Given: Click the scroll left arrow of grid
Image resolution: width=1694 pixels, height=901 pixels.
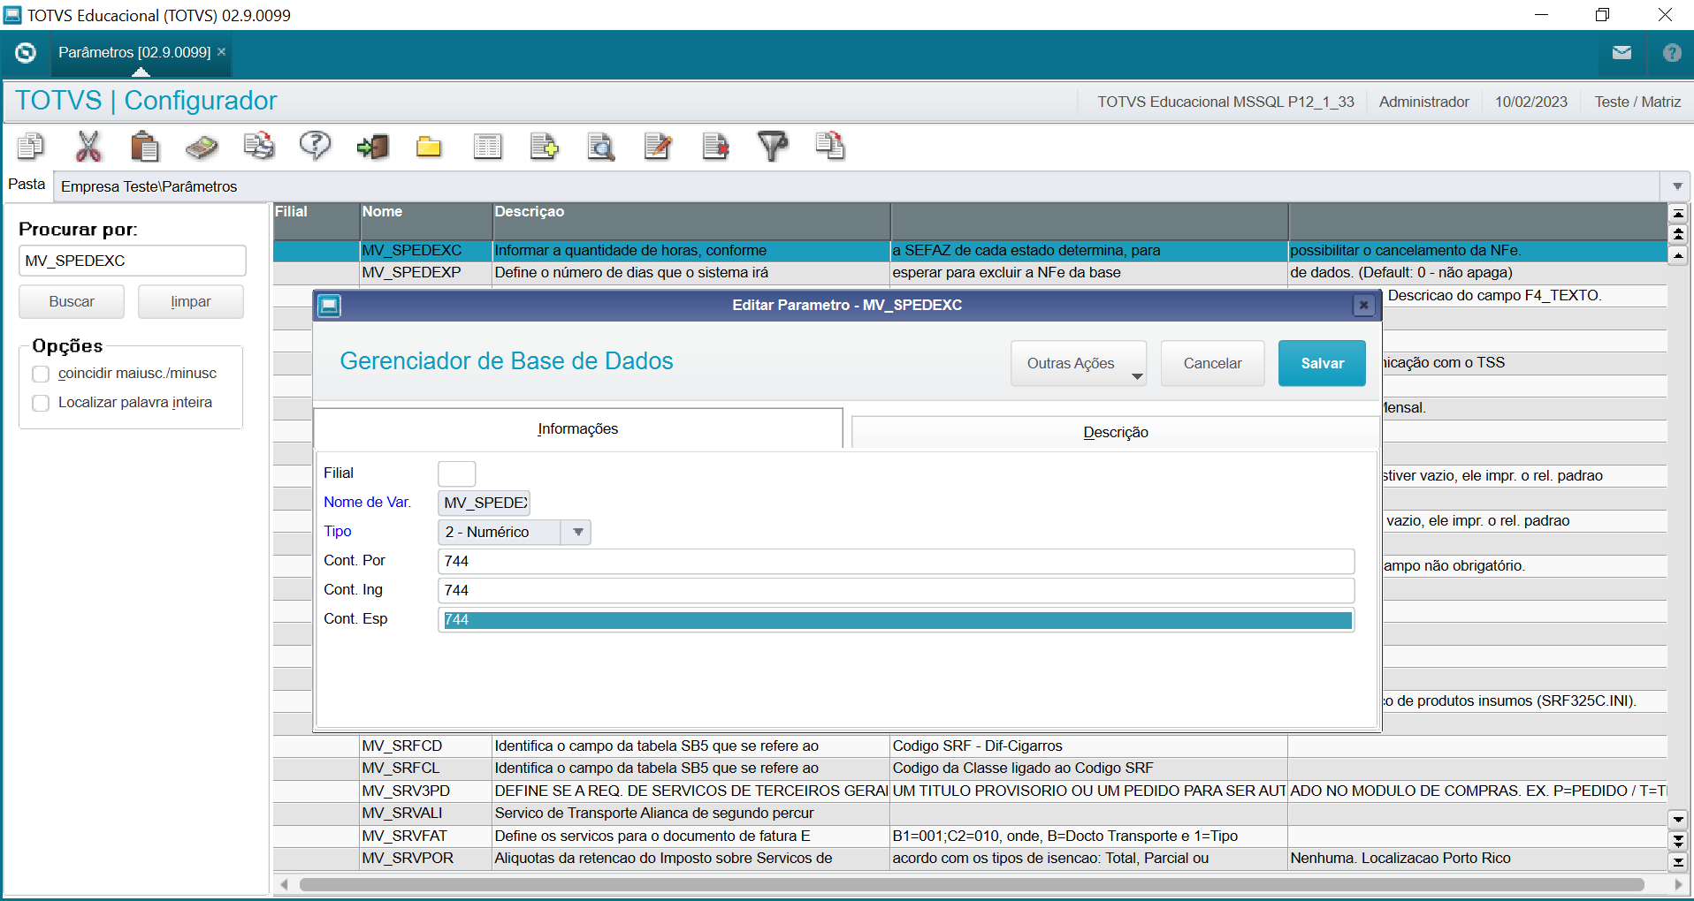Looking at the screenshot, I should [284, 884].
